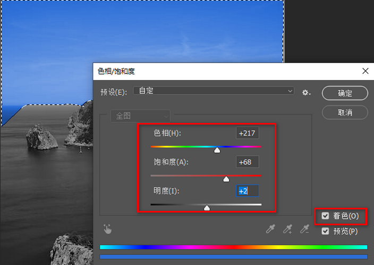Close the 色相/饱和度 dialog with the X
The height and width of the screenshot is (265, 374).
[x=365, y=71]
